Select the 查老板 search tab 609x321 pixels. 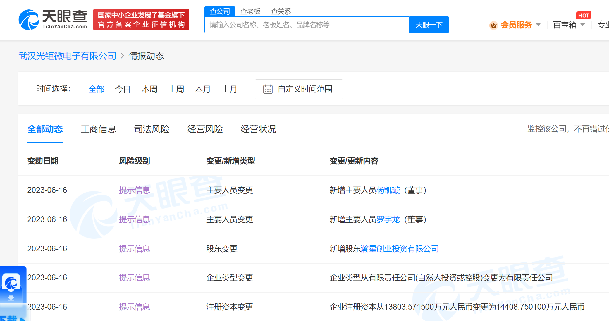click(x=250, y=11)
